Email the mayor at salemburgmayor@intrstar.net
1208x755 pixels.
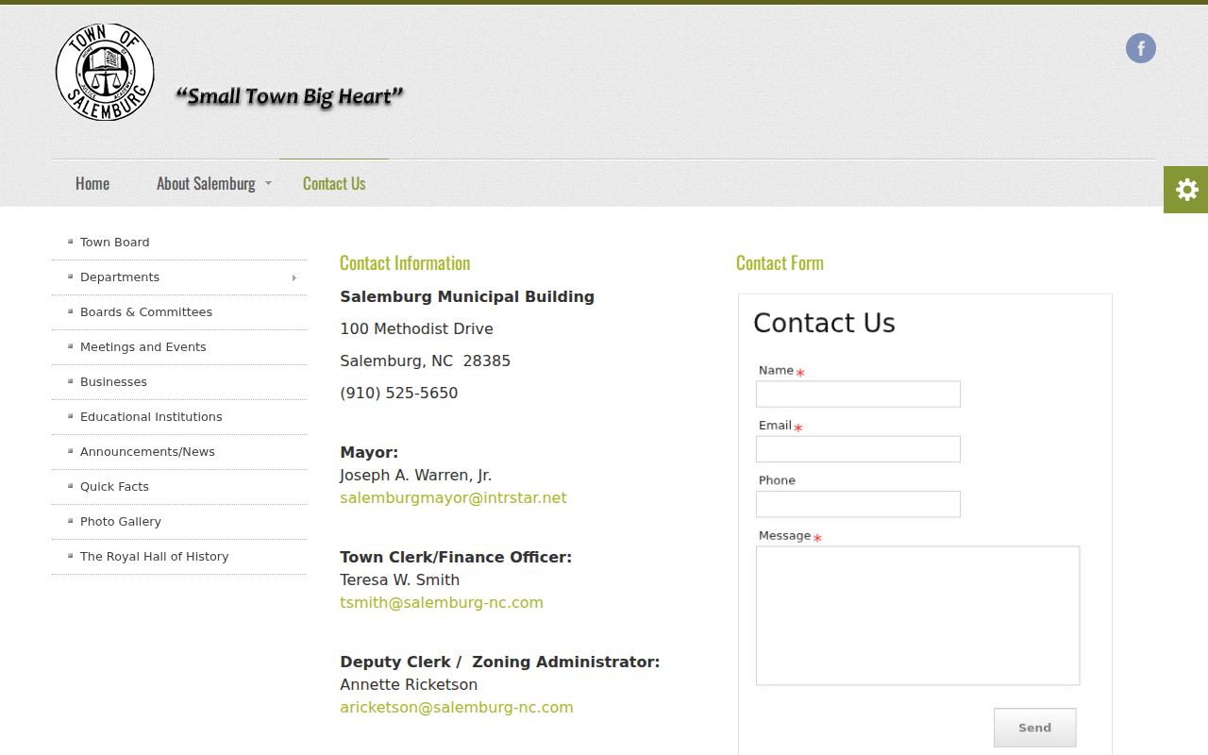(x=453, y=498)
